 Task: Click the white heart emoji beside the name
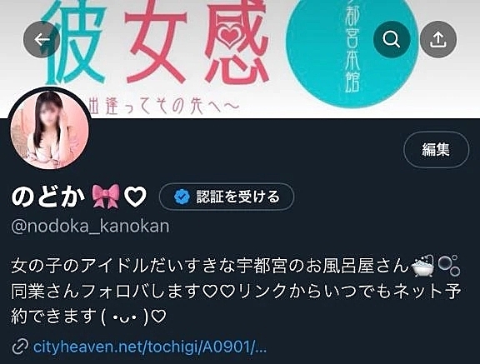tap(135, 197)
